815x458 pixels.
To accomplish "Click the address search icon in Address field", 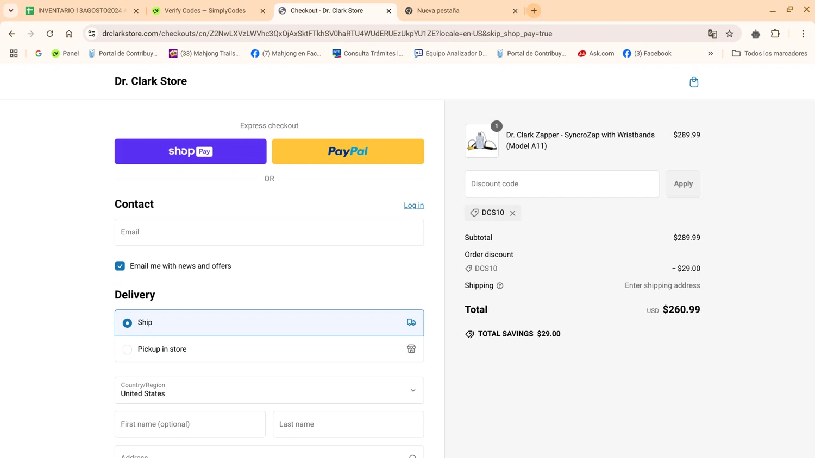I will [x=413, y=456].
